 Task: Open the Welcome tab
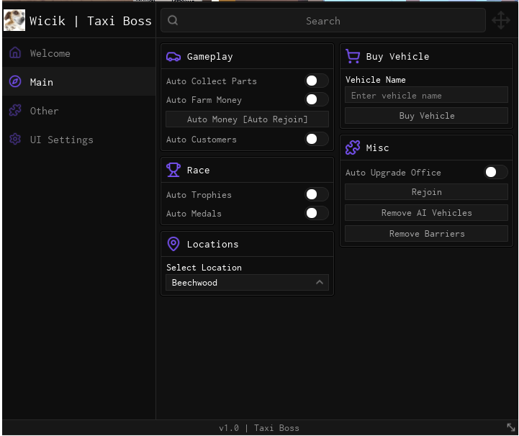(78, 53)
